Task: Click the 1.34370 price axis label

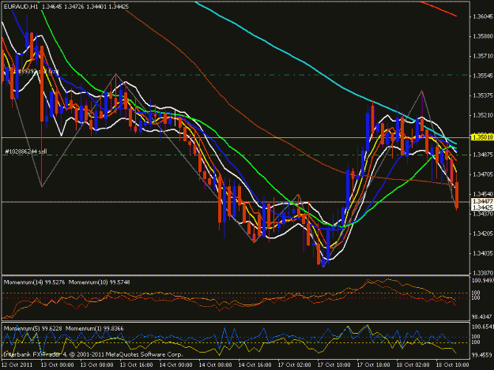Action: pyautogui.click(x=483, y=214)
